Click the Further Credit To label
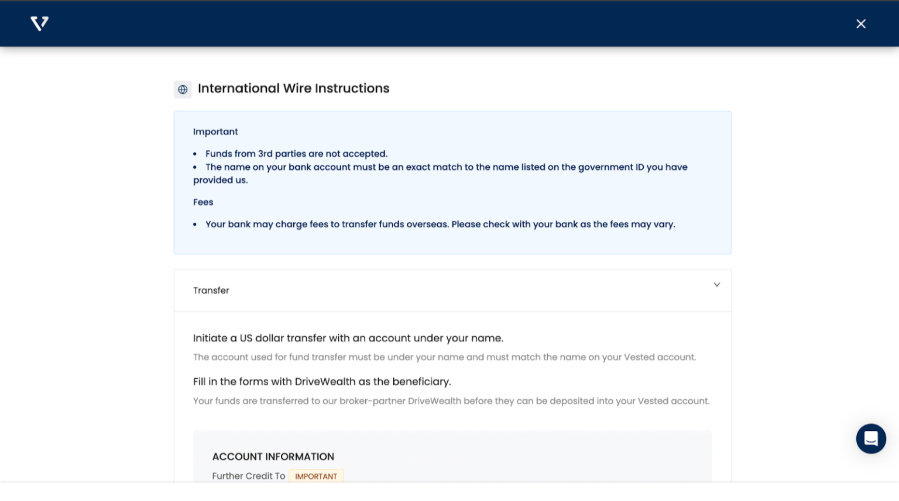Screen dimensions: 899x501 point(248,475)
